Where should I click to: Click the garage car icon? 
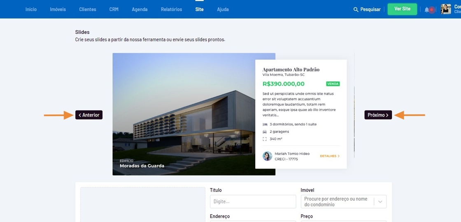[265, 132]
